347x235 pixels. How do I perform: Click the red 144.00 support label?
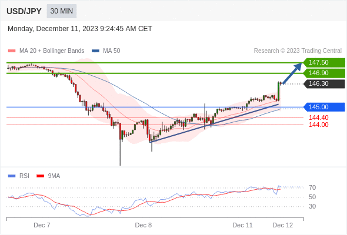(x=319, y=125)
